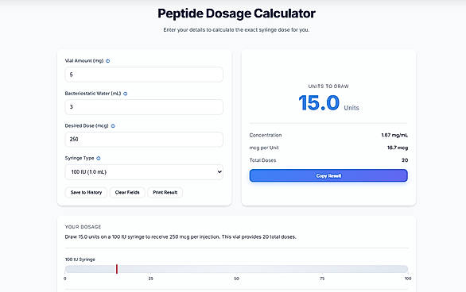Open the Desired Dose info tooltip icon
Image resolution: width=466 pixels, height=292 pixels.
click(113, 126)
